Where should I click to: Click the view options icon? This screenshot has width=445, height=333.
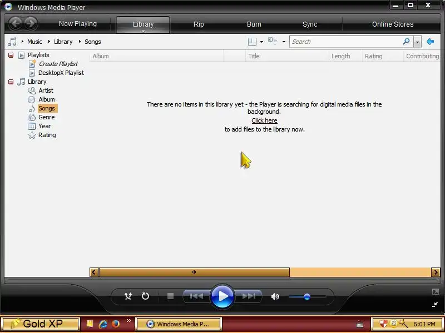[x=273, y=41]
